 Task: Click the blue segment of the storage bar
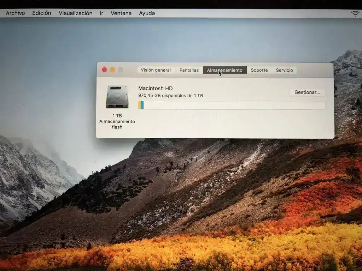142,105
